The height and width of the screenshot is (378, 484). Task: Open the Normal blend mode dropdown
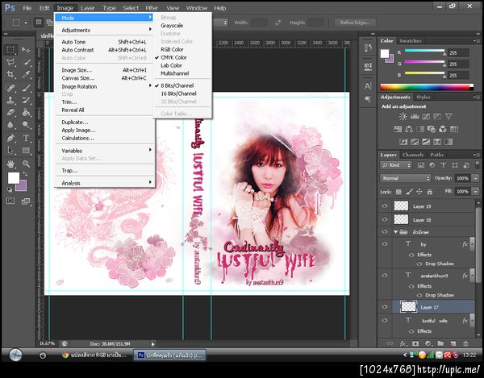[405, 178]
